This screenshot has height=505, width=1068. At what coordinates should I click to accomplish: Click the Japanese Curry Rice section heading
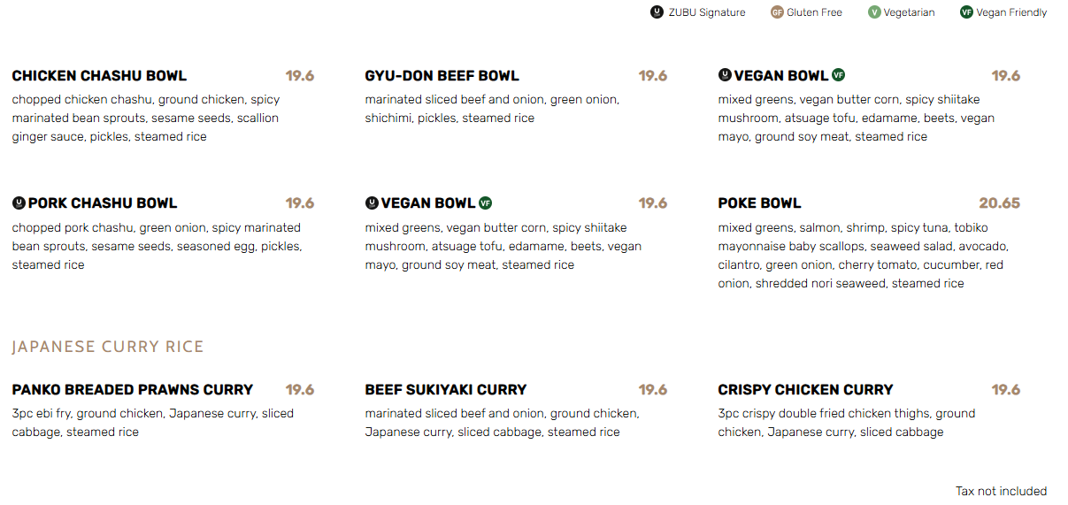pyautogui.click(x=108, y=347)
